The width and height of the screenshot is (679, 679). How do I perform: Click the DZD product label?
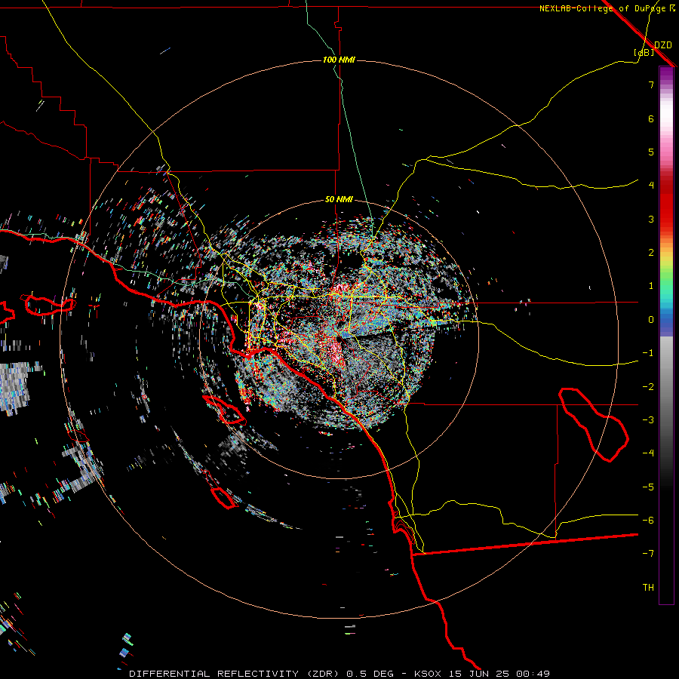663,45
